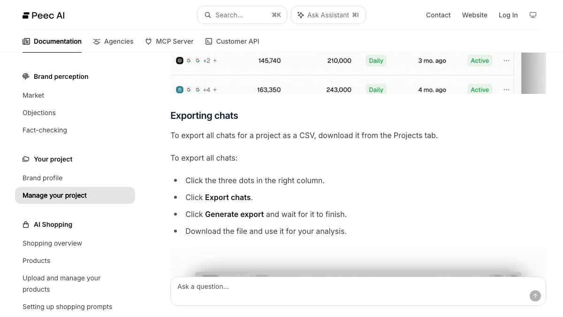Click the teal model icon in +4 row
This screenshot has width=563, height=317.
click(x=179, y=90)
